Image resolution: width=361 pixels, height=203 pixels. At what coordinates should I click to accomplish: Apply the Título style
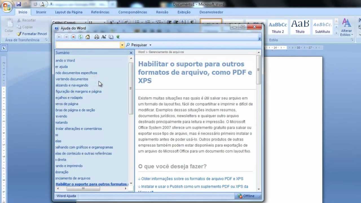point(300,27)
